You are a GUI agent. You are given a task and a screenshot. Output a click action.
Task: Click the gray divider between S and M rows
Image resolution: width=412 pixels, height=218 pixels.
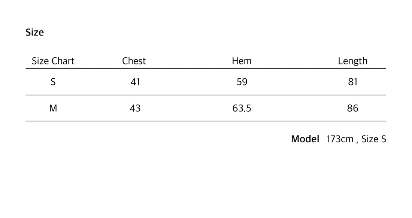[x=206, y=95]
